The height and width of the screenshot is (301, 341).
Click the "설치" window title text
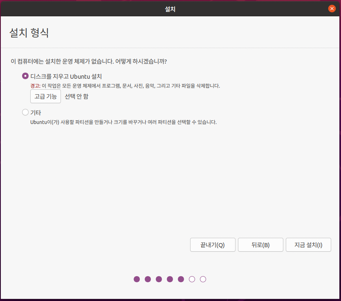(170, 9)
